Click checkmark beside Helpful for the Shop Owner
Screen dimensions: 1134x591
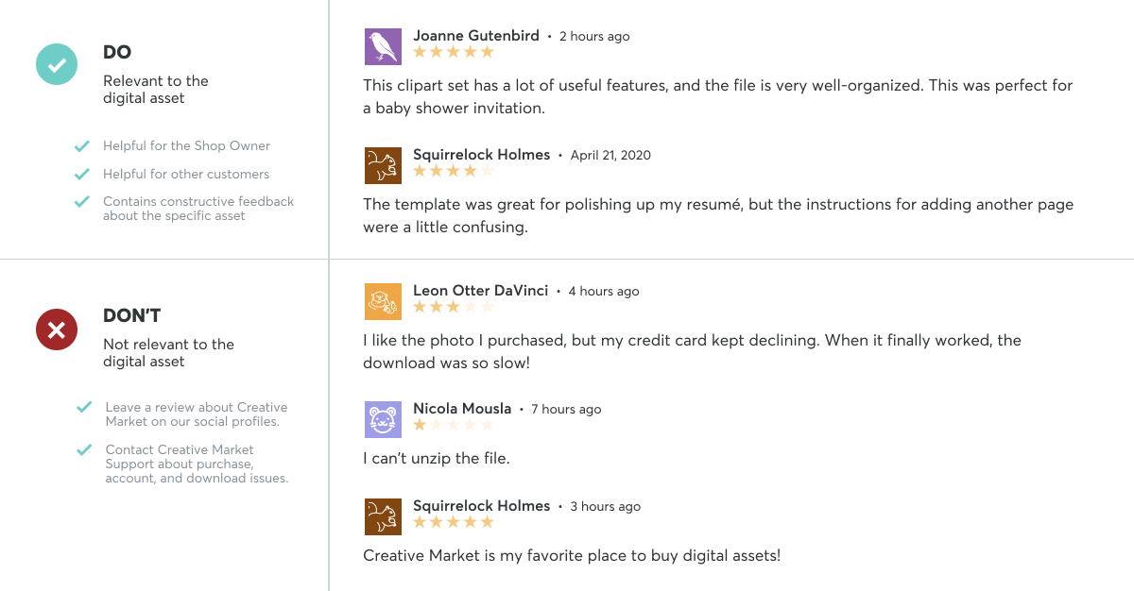click(82, 146)
